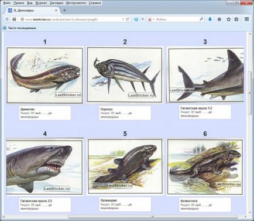The image size is (254, 221).
Task: Go to the Home page icon
Action: [219, 19]
